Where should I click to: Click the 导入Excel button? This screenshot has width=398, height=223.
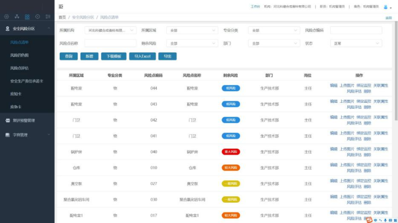click(142, 56)
